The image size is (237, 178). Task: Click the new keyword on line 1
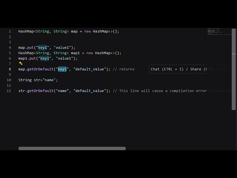87,31
